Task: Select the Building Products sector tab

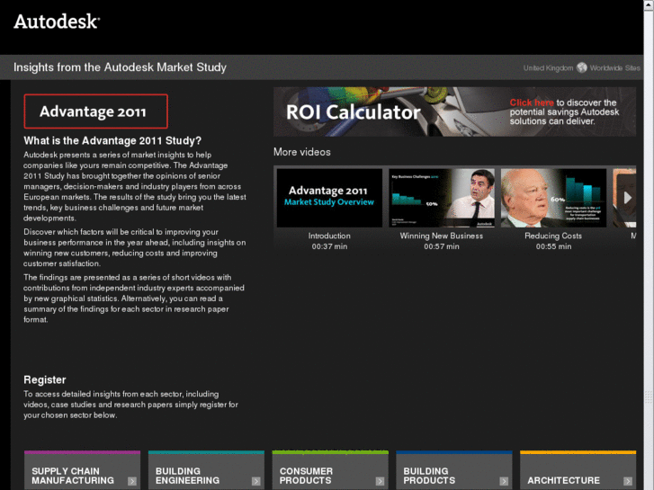Action: [453, 470]
